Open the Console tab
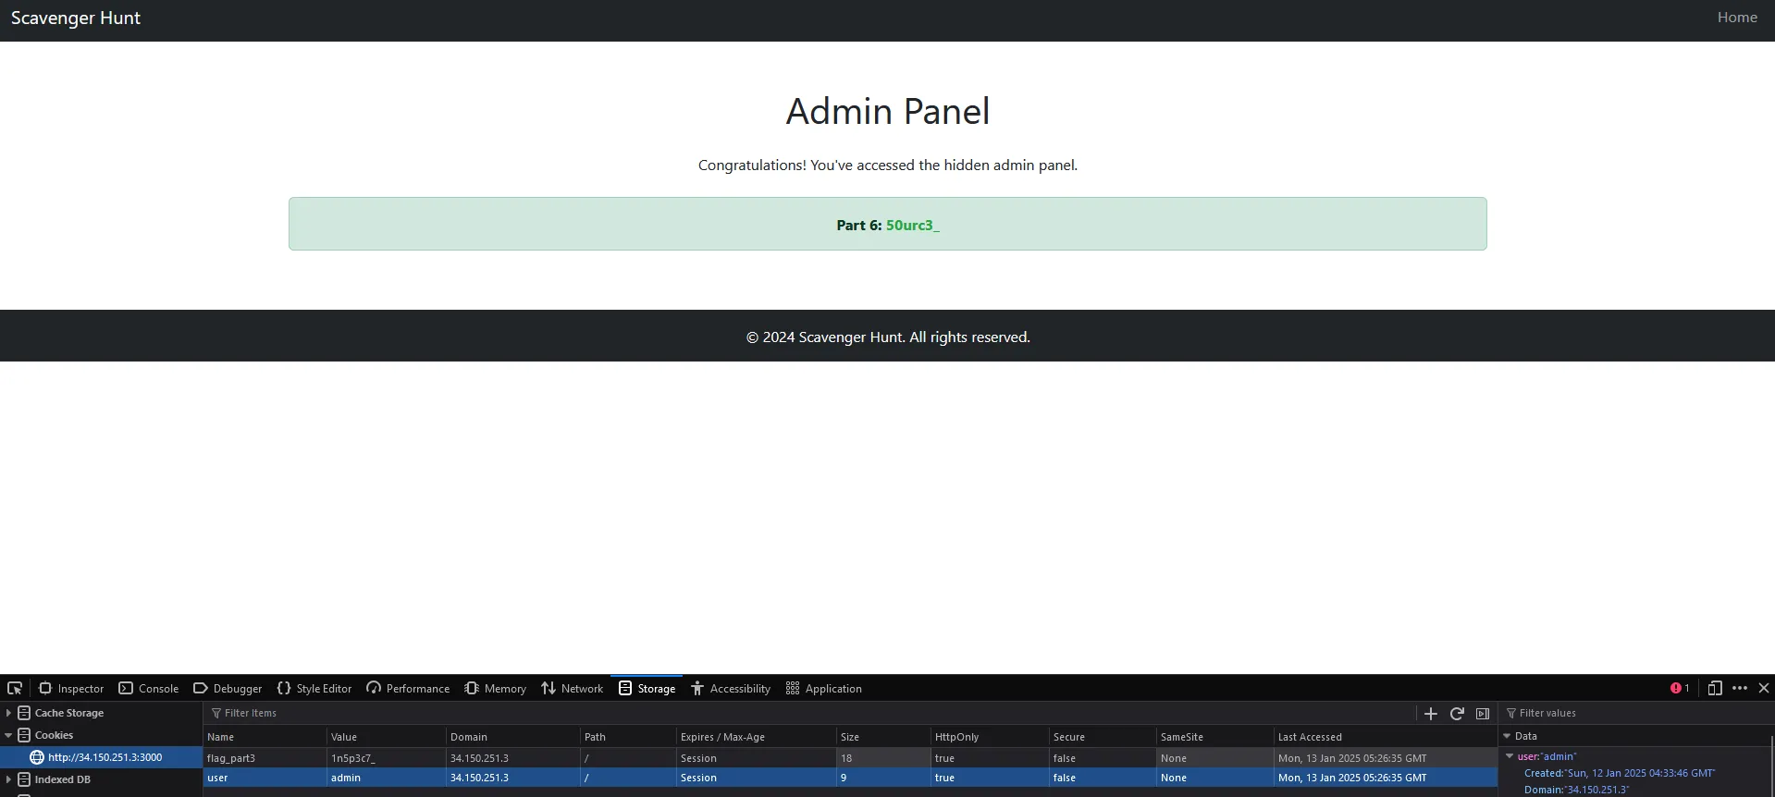Viewport: 1775px width, 797px height. [149, 688]
